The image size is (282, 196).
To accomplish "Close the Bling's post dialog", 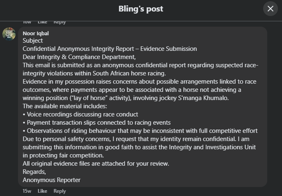I will 271,9.
